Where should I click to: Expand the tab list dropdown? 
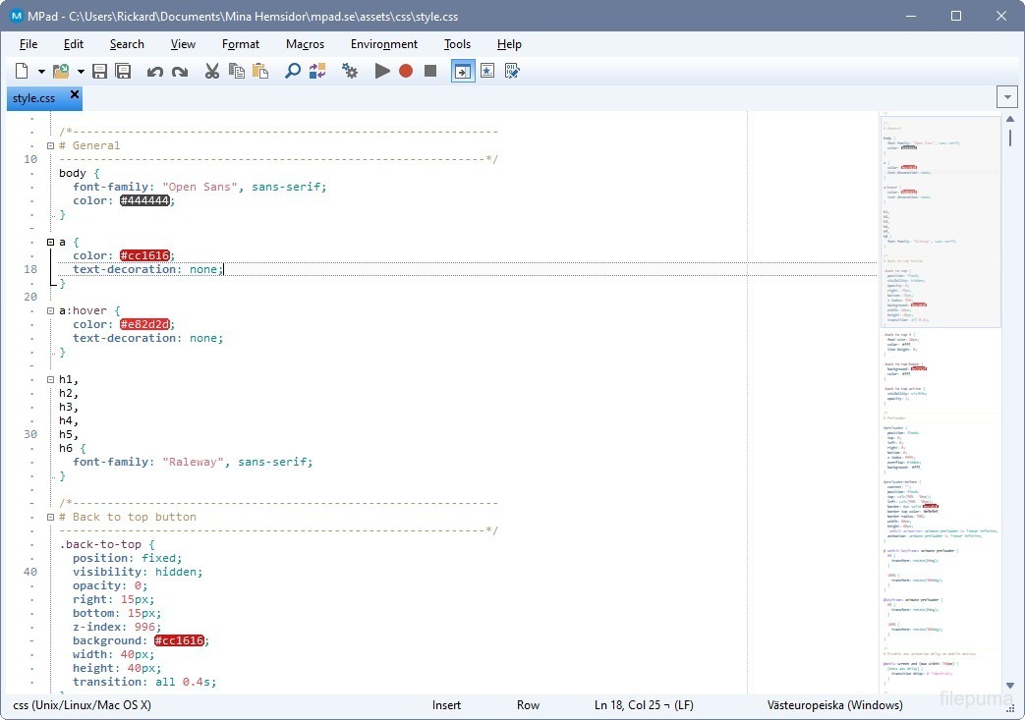coord(1006,97)
